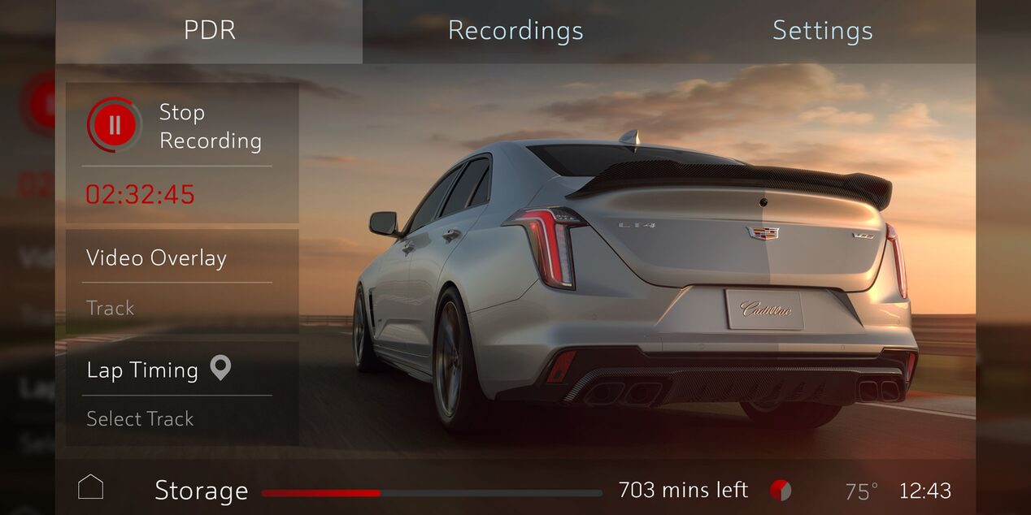
Task: Click the 75° temperature readout
Action: (860, 488)
